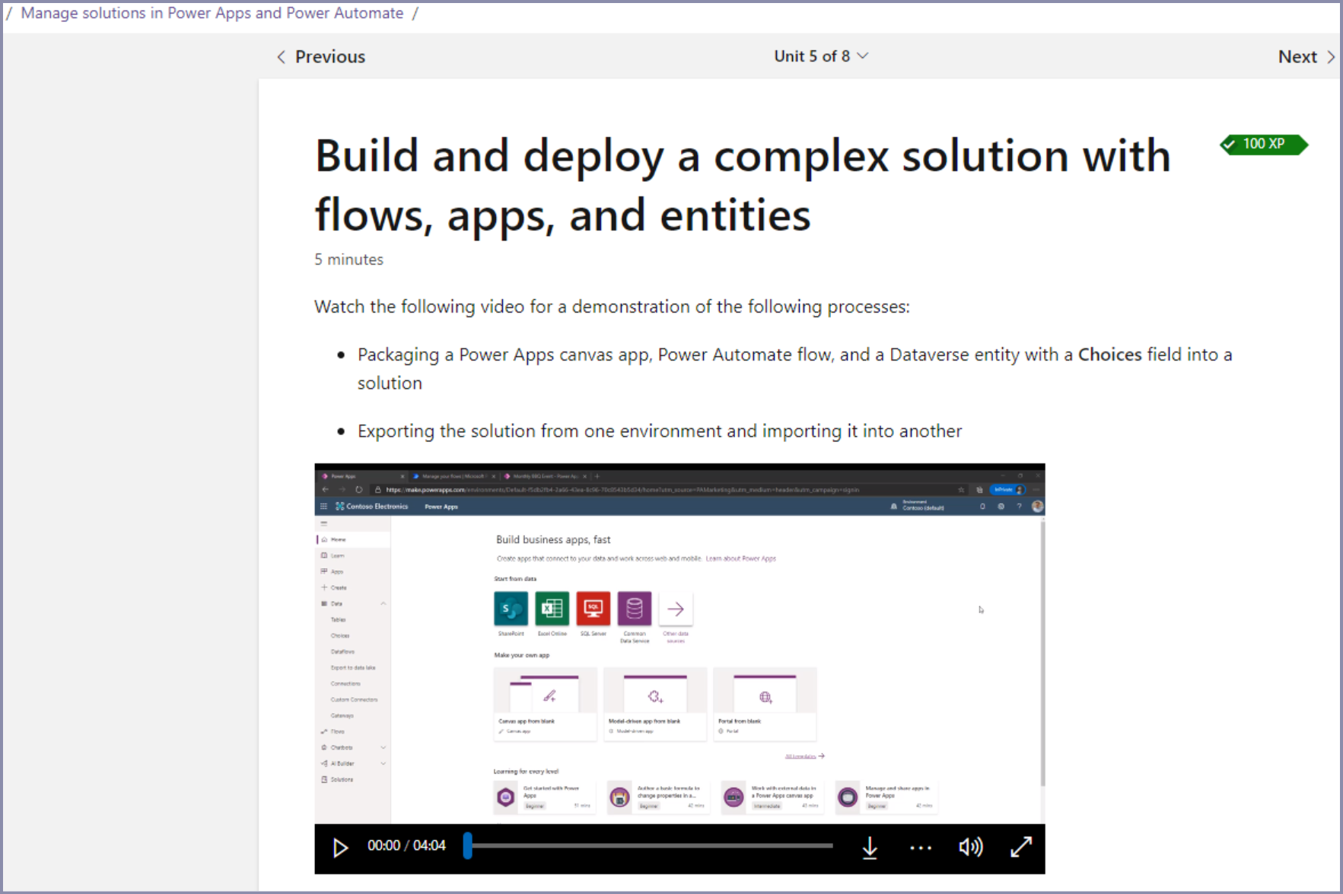Enter fullscreen mode for the video
Image resolution: width=1343 pixels, height=894 pixels.
pyautogui.click(x=1021, y=847)
